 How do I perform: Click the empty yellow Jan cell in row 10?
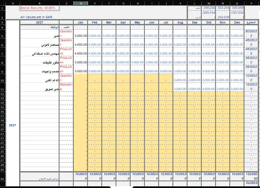(x=81, y=78)
